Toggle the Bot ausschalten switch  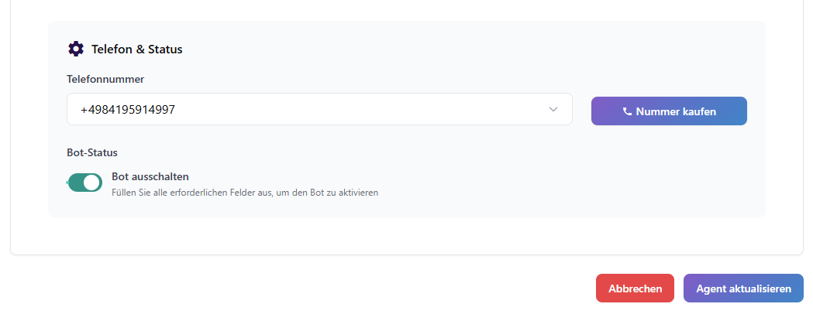[85, 183]
